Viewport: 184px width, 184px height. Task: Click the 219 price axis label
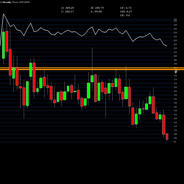click(x=175, y=48)
